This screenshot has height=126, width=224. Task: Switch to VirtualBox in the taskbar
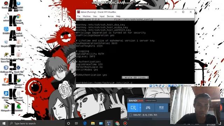109,123
